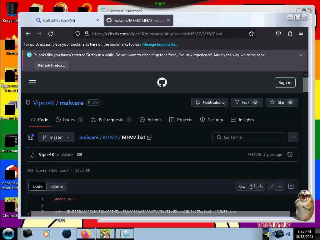Select the Code file view toggle
This screenshot has width=320, height=240.
tap(37, 186)
